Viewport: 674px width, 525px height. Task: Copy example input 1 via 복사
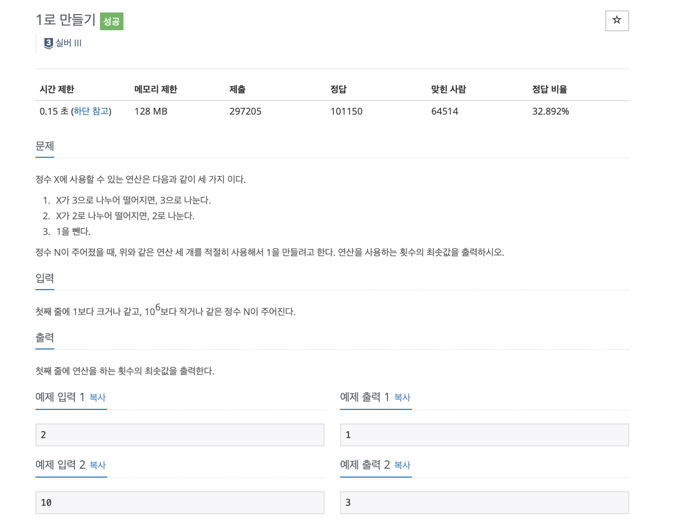coord(97,397)
